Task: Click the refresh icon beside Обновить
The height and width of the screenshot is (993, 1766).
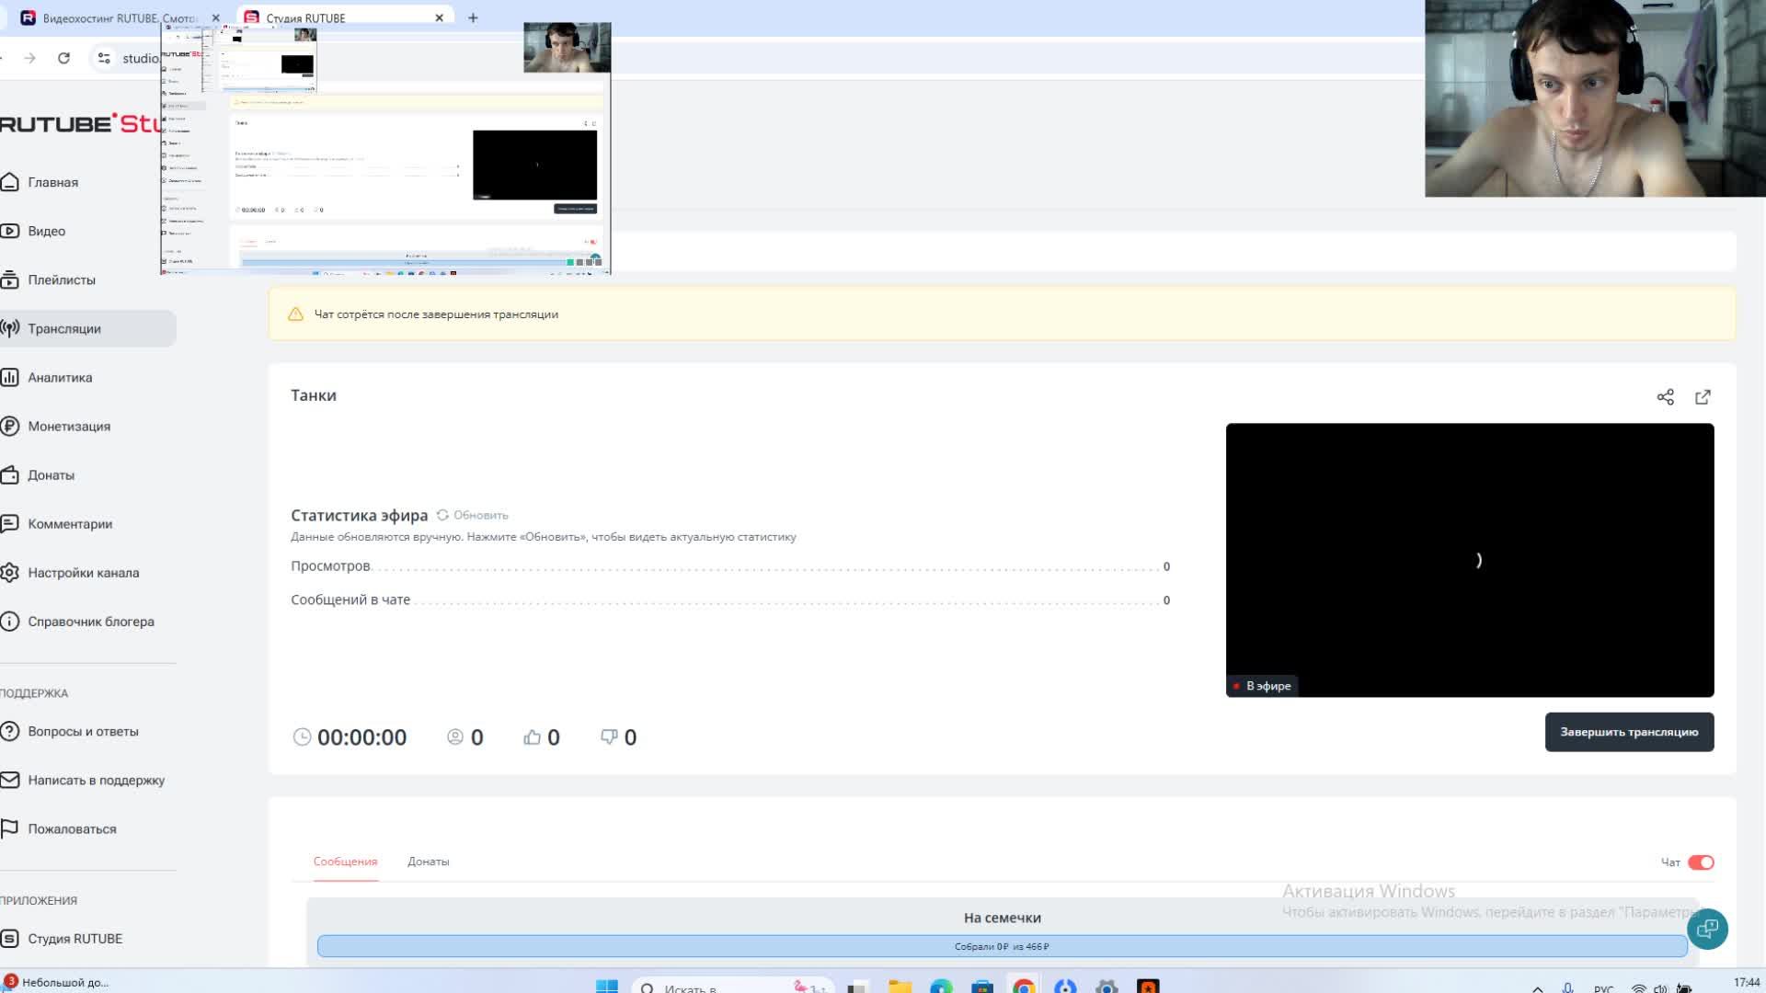Action: (x=442, y=515)
